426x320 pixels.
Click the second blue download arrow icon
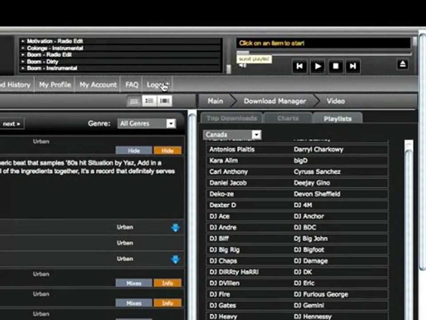coord(176,259)
